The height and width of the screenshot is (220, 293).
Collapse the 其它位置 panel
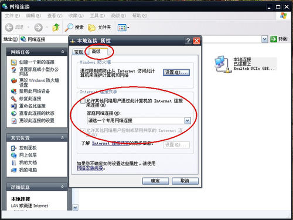point(62,138)
